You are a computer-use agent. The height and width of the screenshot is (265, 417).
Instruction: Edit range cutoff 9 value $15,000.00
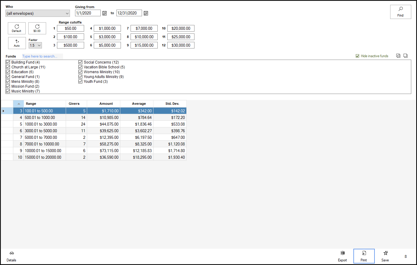(x=144, y=45)
